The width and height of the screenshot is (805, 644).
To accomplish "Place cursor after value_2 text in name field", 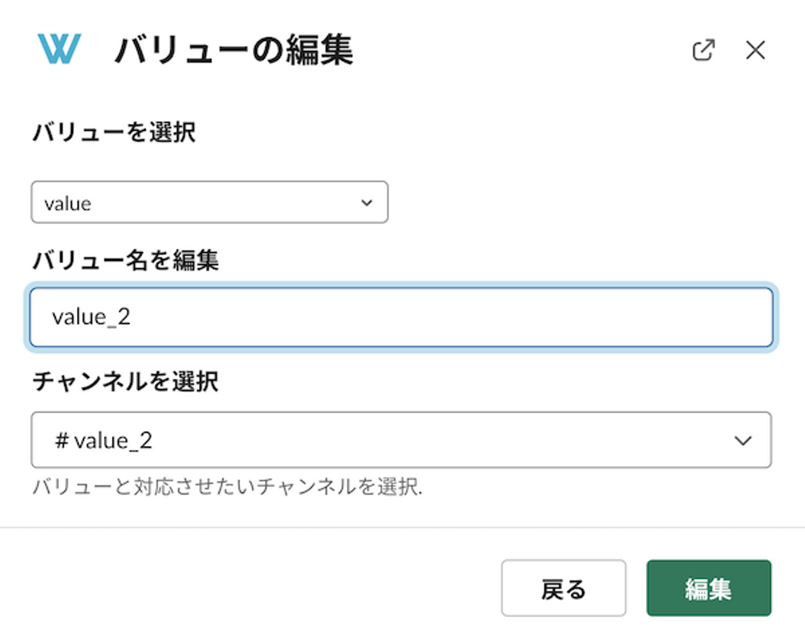I will 132,317.
